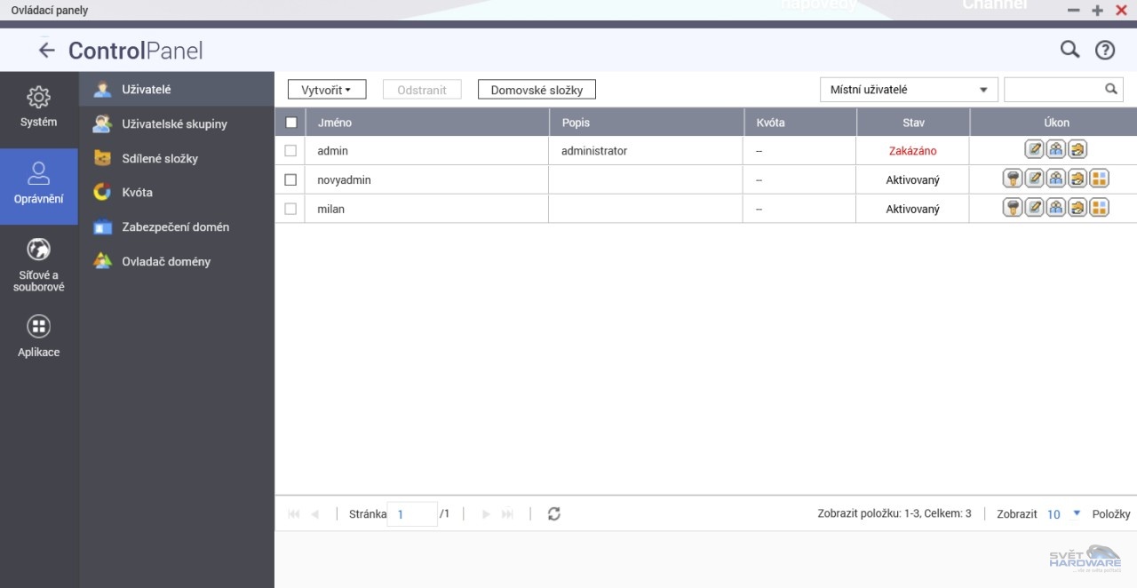
Task: Open the help question mark icon
Action: tap(1104, 51)
